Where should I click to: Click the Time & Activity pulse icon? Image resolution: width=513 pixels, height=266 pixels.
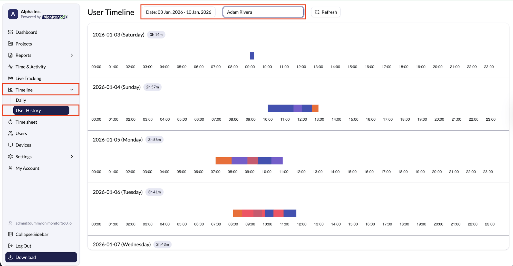[x=10, y=67]
